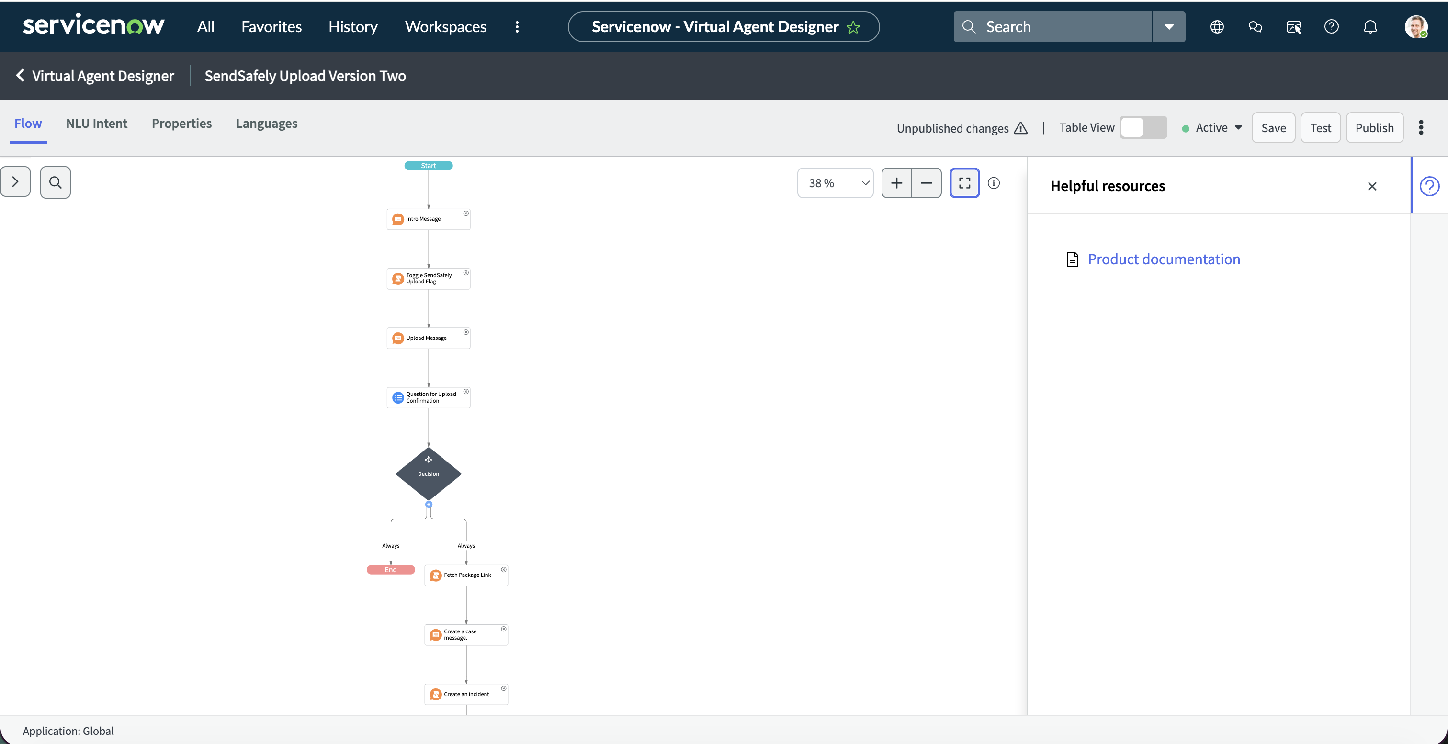The image size is (1448, 744).
Task: Click the Publish button
Action: click(x=1374, y=127)
